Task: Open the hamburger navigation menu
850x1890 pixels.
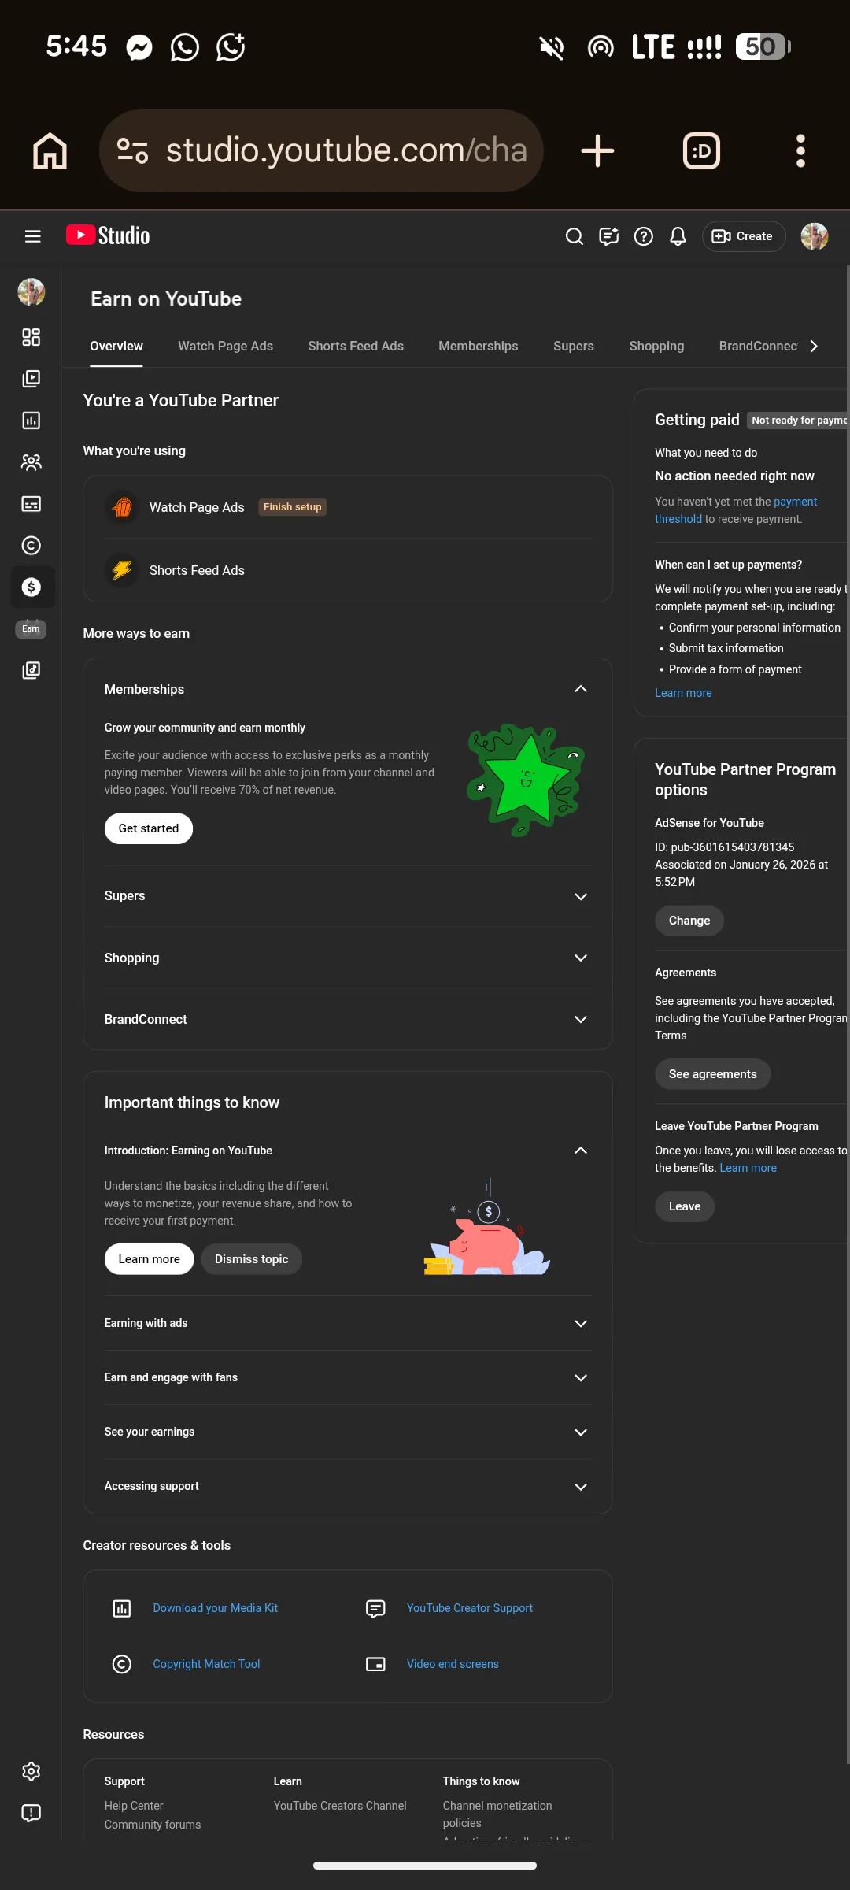Action: (x=32, y=236)
